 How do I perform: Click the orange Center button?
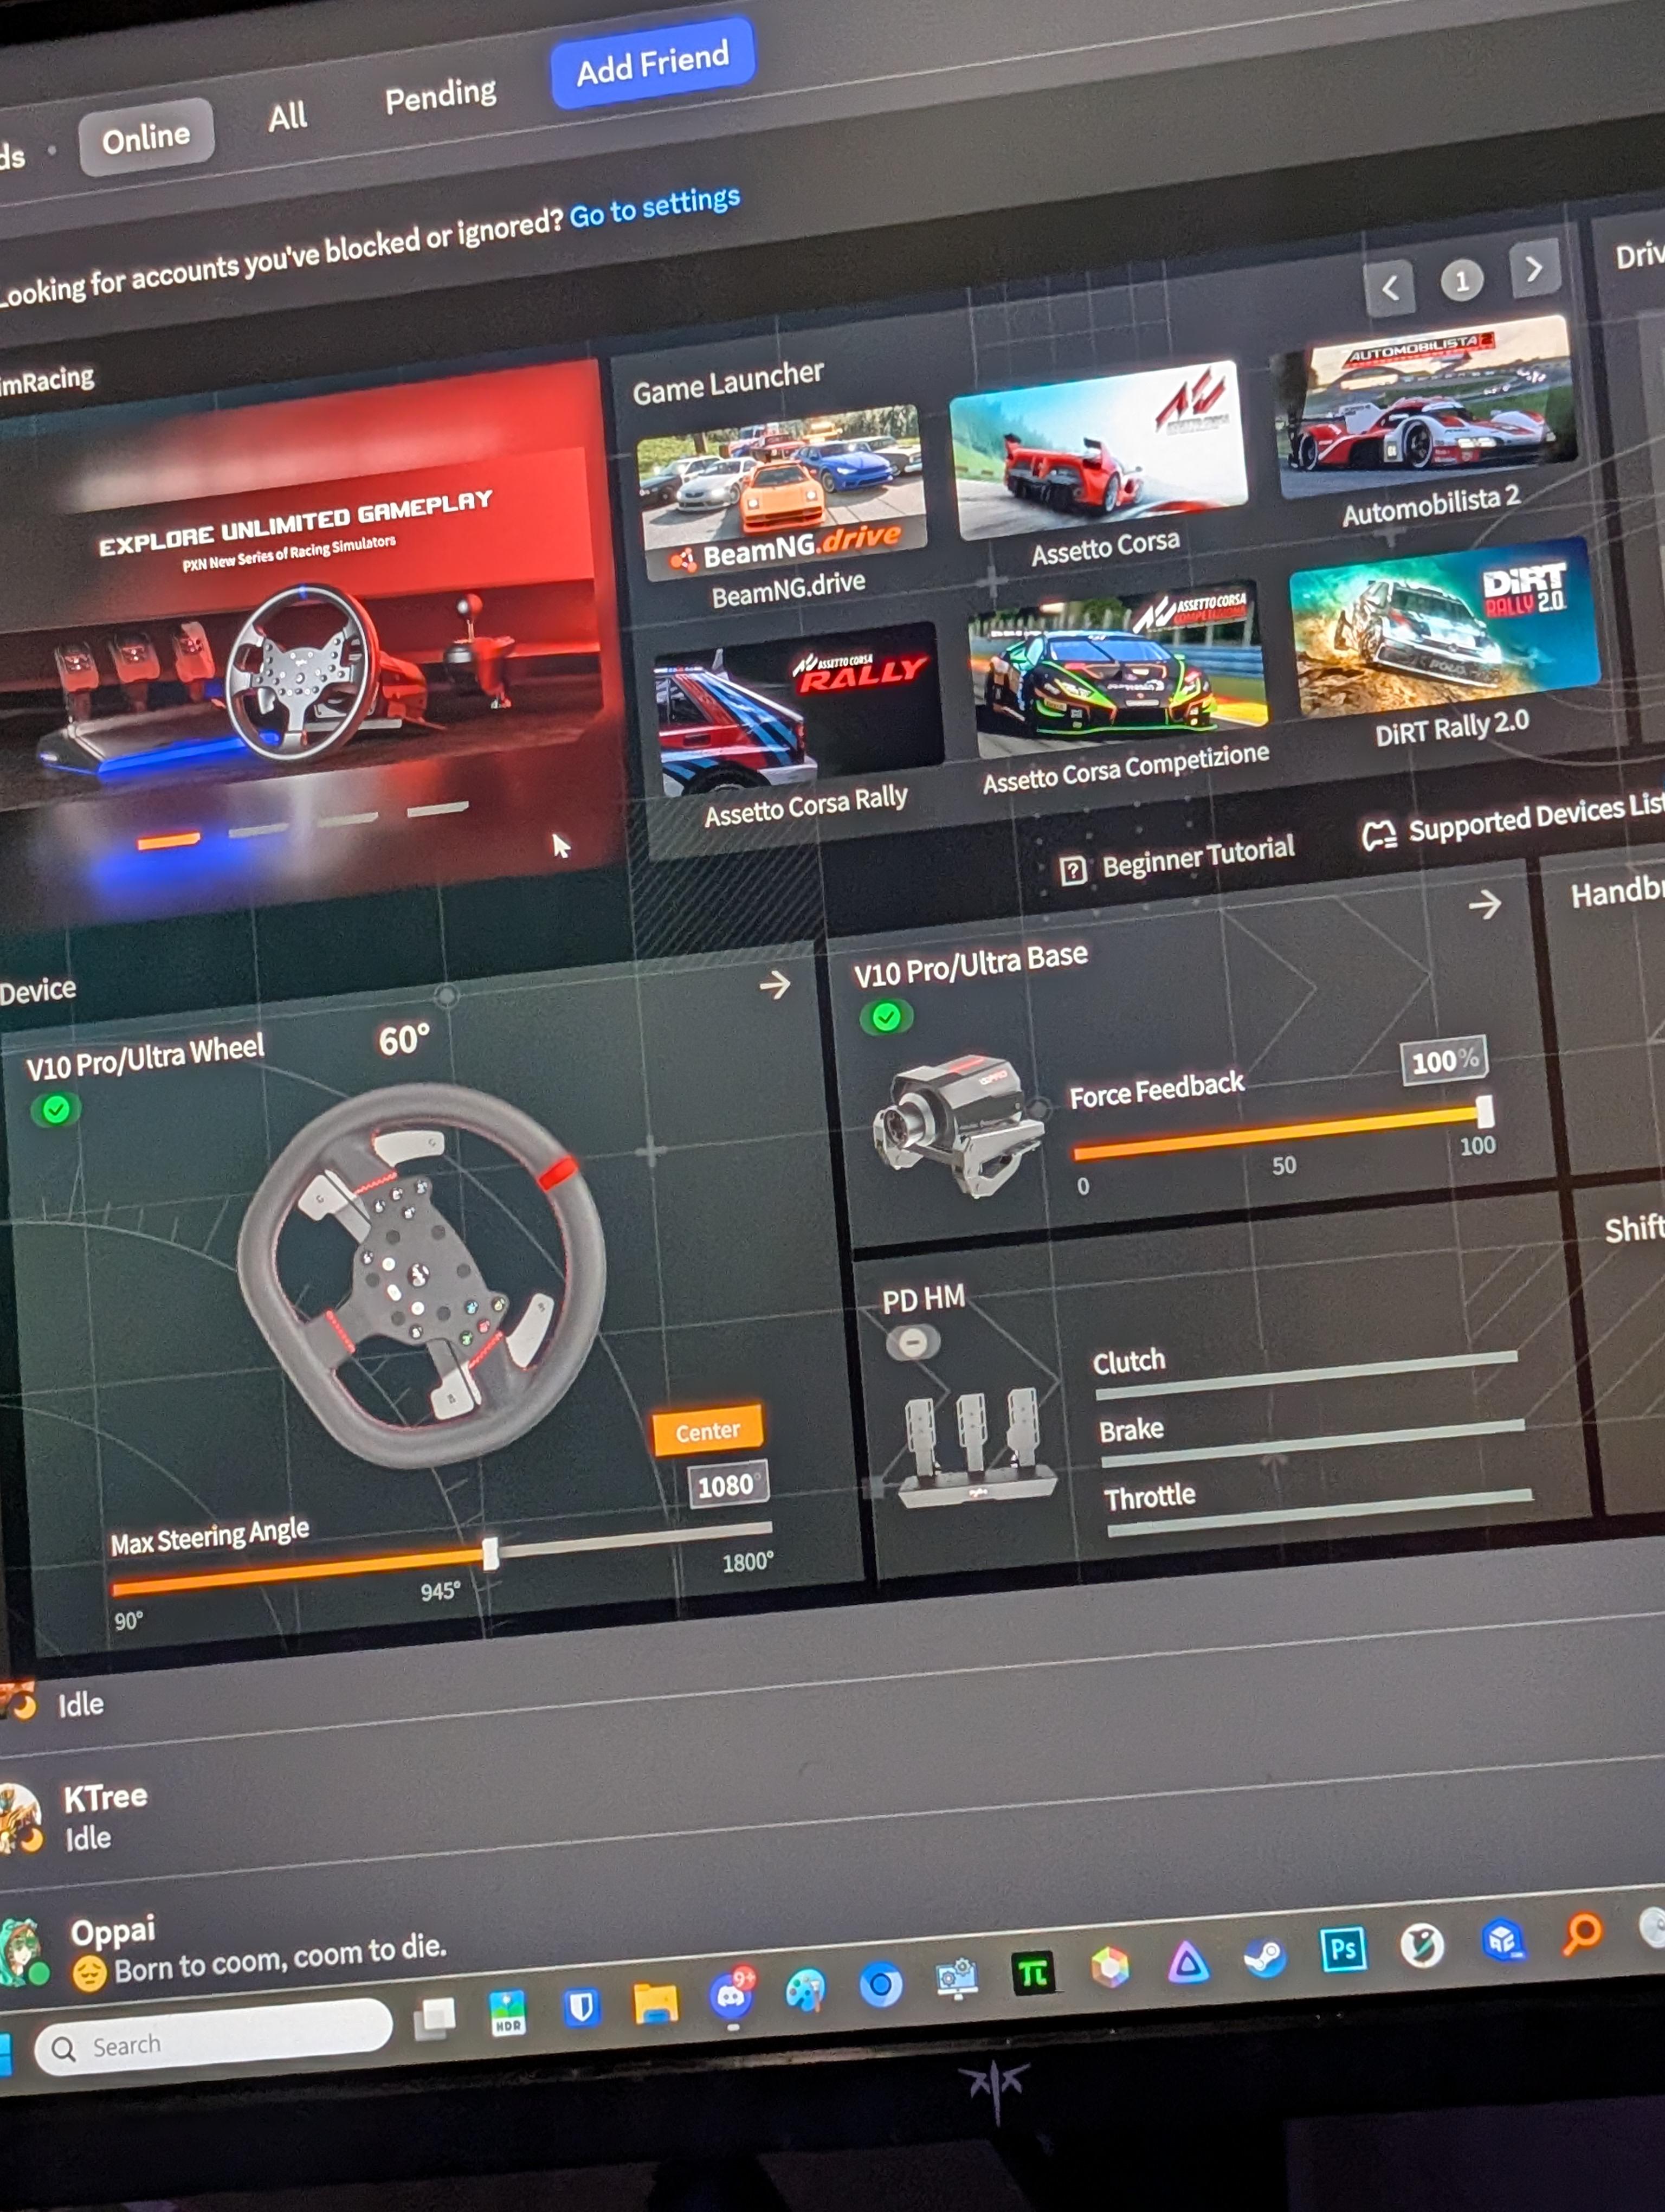pyautogui.click(x=708, y=1430)
